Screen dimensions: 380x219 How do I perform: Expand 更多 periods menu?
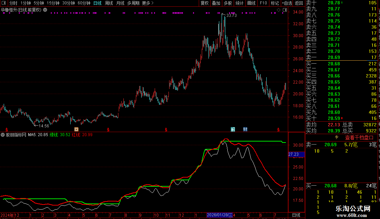tap(148, 3)
